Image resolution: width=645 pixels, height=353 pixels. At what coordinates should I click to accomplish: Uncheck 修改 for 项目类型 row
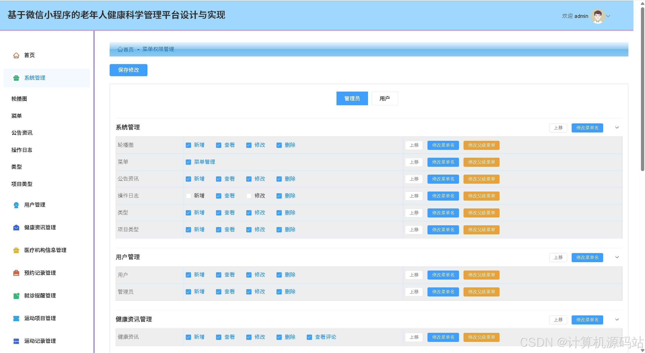coord(249,230)
